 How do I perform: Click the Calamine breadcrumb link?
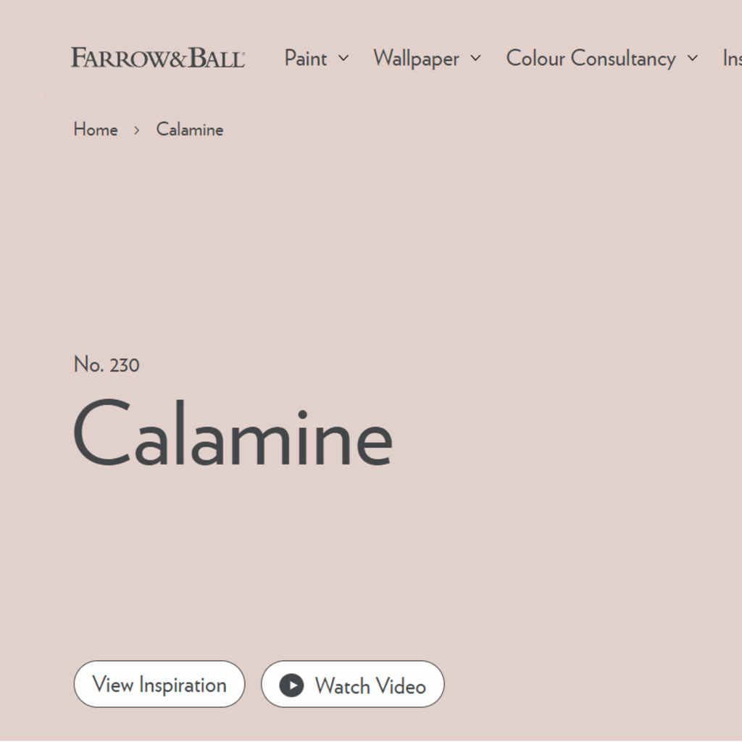coord(190,130)
